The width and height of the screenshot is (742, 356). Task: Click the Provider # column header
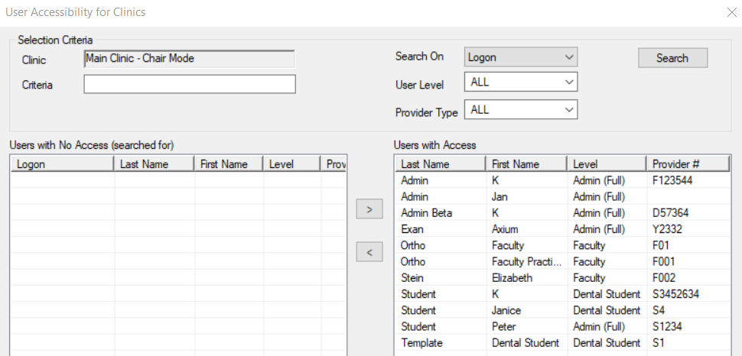(688, 164)
